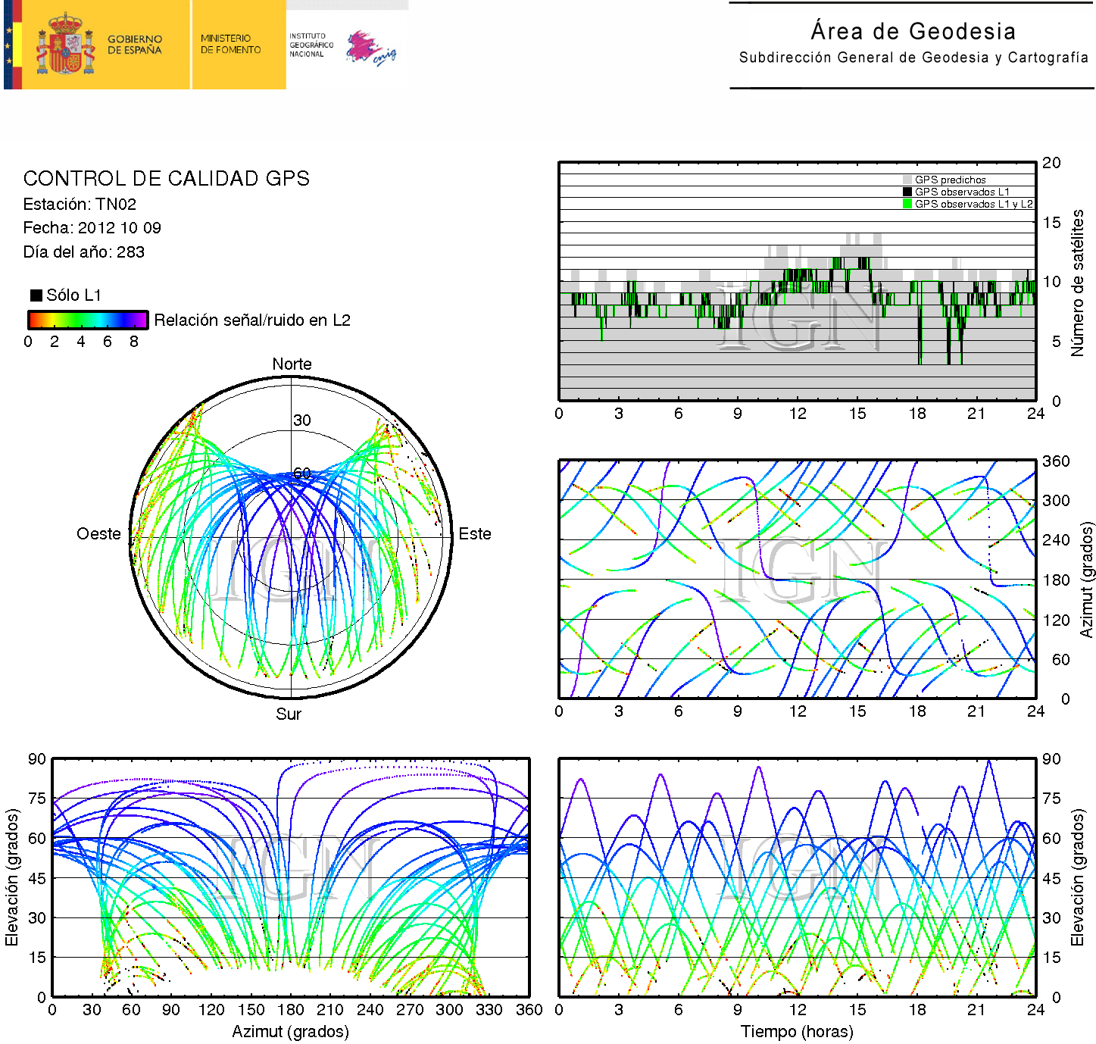This screenshot has width=1096, height=1044.
Task: Click the black GPS observados L1 legend square
Action: pyautogui.click(x=907, y=192)
